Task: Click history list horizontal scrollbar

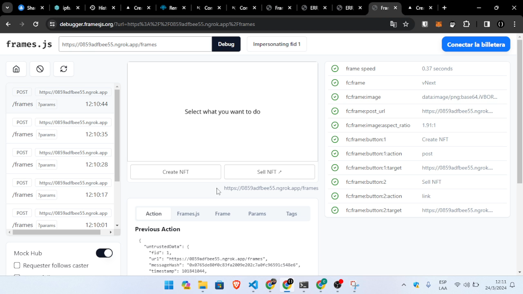Action: click(x=56, y=232)
